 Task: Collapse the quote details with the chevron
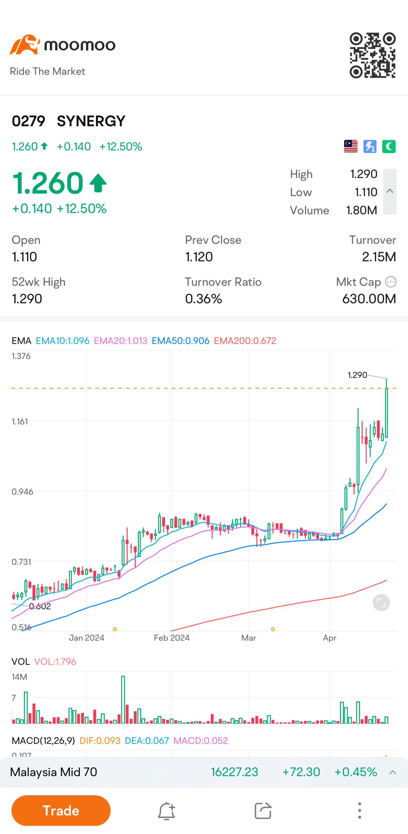point(390,191)
